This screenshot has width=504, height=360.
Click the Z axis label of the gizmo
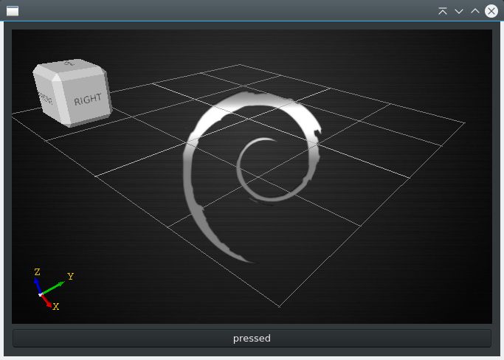(38, 272)
